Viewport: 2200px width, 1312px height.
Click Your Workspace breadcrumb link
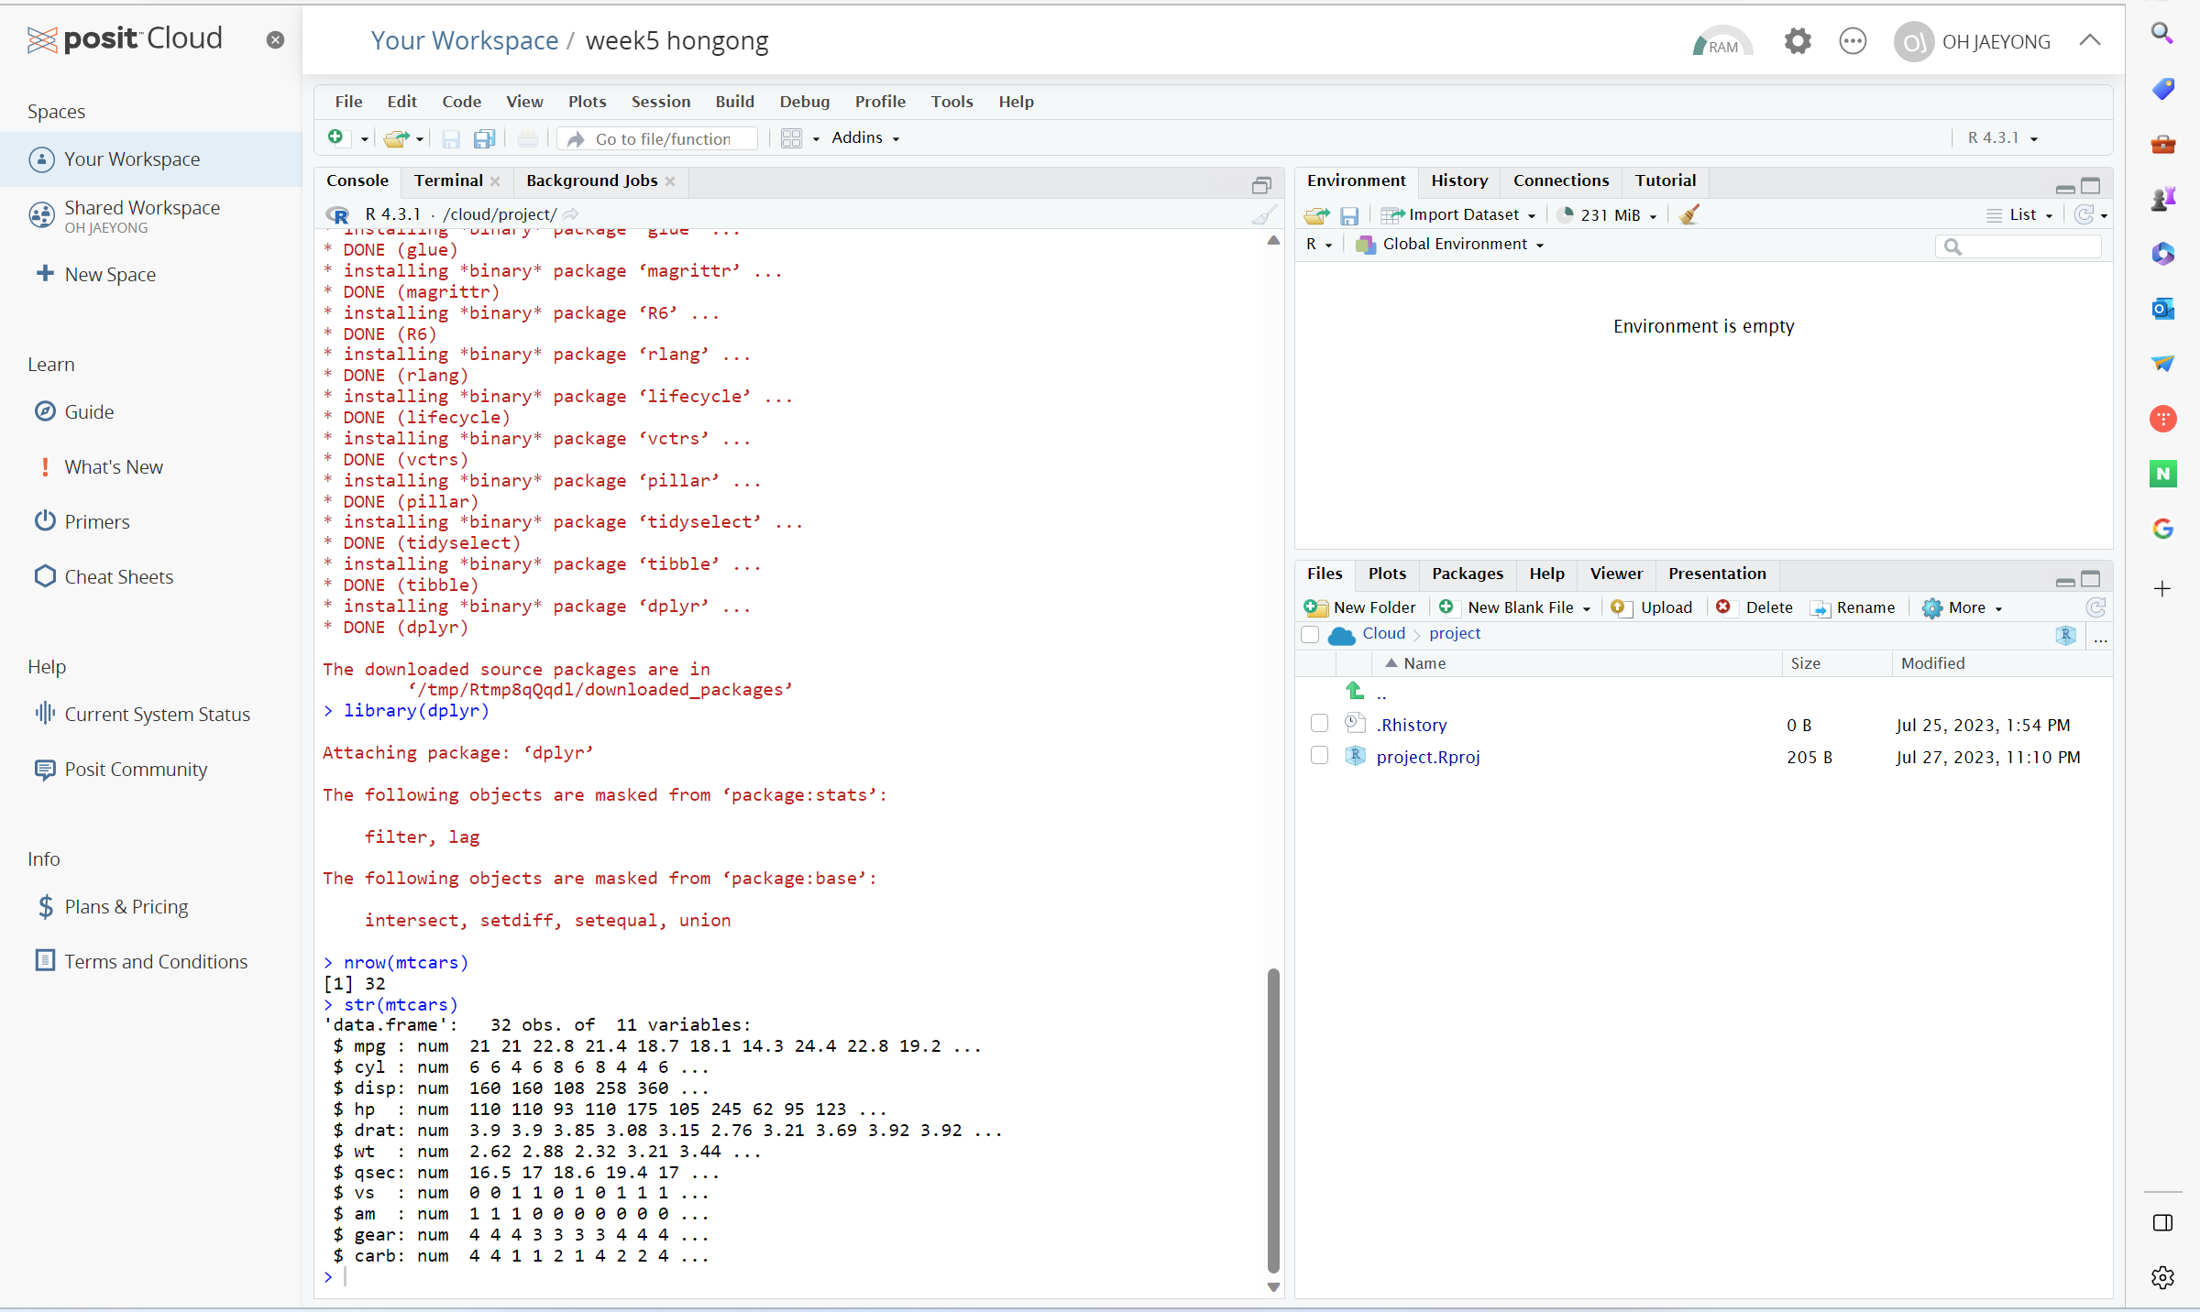pyautogui.click(x=464, y=40)
